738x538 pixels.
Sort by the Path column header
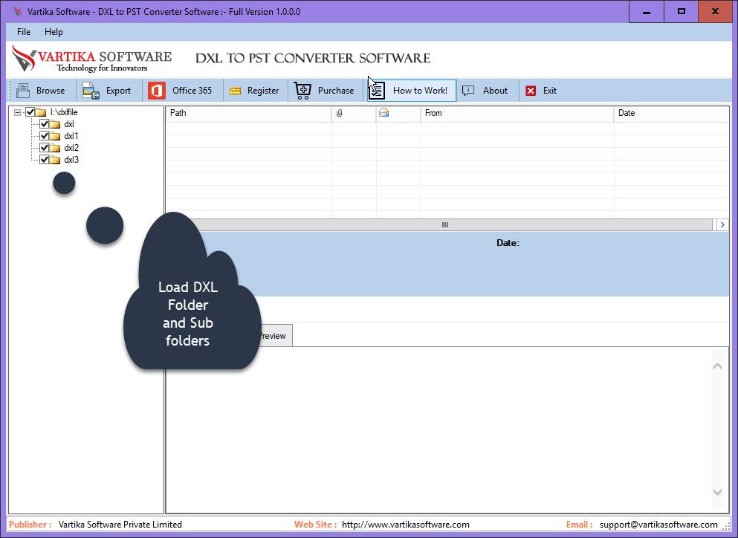(x=248, y=113)
